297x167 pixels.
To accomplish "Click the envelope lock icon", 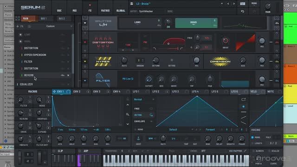I will click(x=128, y=99).
